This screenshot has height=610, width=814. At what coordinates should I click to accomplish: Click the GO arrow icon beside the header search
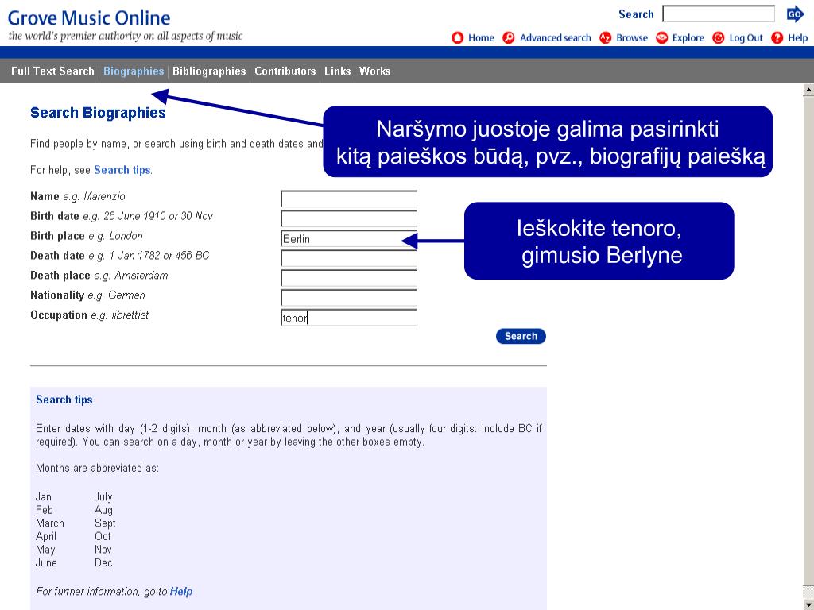[x=795, y=14]
